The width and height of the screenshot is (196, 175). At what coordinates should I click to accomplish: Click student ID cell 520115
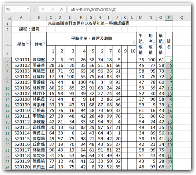point(21,139)
